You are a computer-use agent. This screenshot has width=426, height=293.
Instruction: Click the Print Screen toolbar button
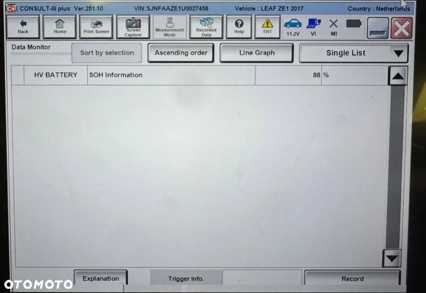coord(96,27)
